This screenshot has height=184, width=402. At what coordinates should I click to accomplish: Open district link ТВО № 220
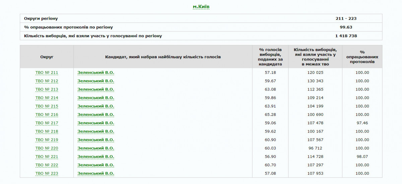[47, 148]
